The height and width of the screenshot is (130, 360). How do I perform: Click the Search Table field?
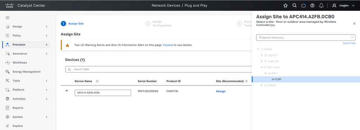pos(159,69)
